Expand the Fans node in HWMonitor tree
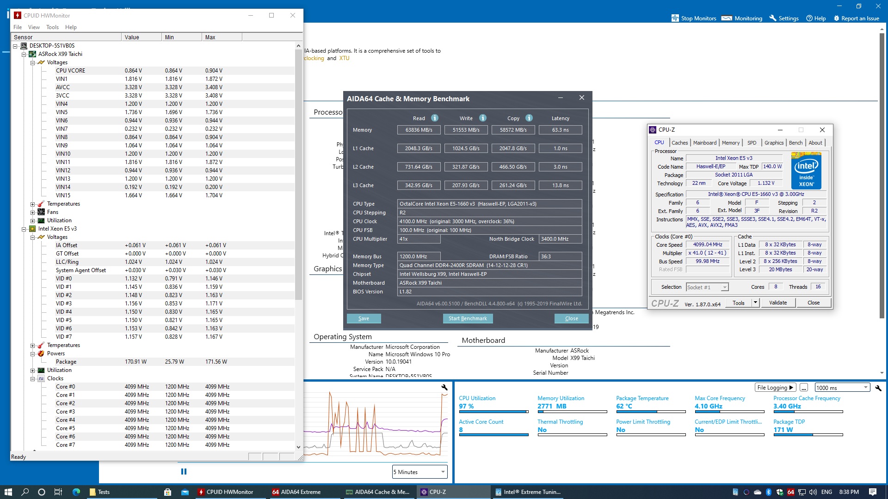 point(32,213)
